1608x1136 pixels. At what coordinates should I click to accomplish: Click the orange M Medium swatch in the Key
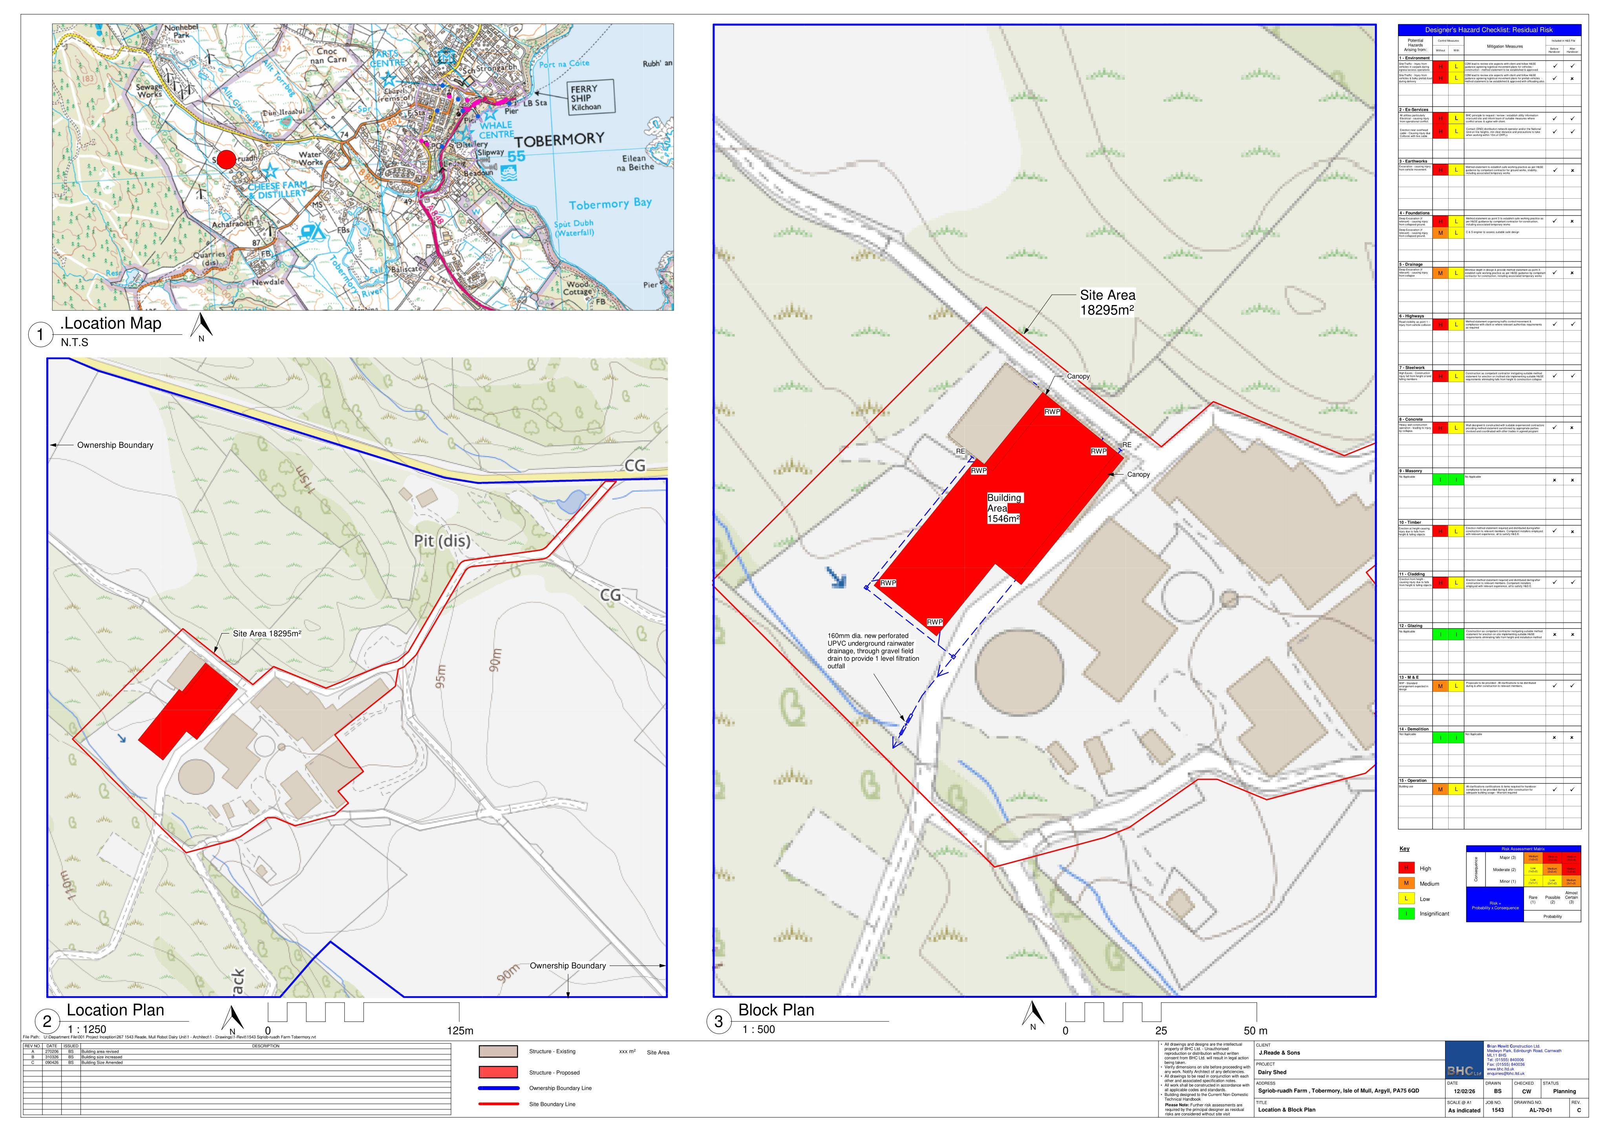1406,884
